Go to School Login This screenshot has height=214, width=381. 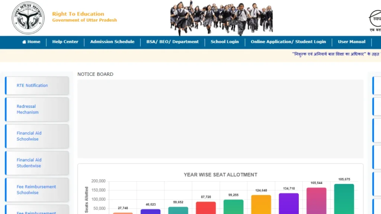225,42
